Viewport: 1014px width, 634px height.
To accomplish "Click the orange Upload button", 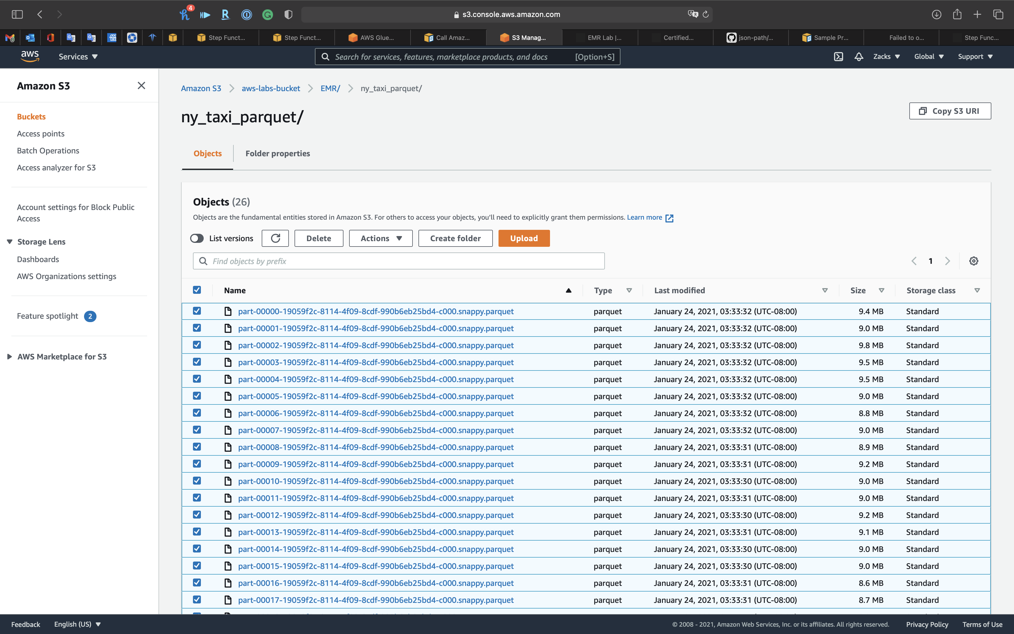I will pos(524,238).
